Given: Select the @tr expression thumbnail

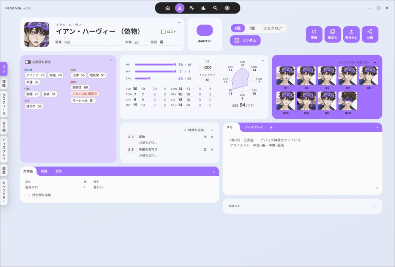Looking at the screenshot, I should [x=327, y=101].
